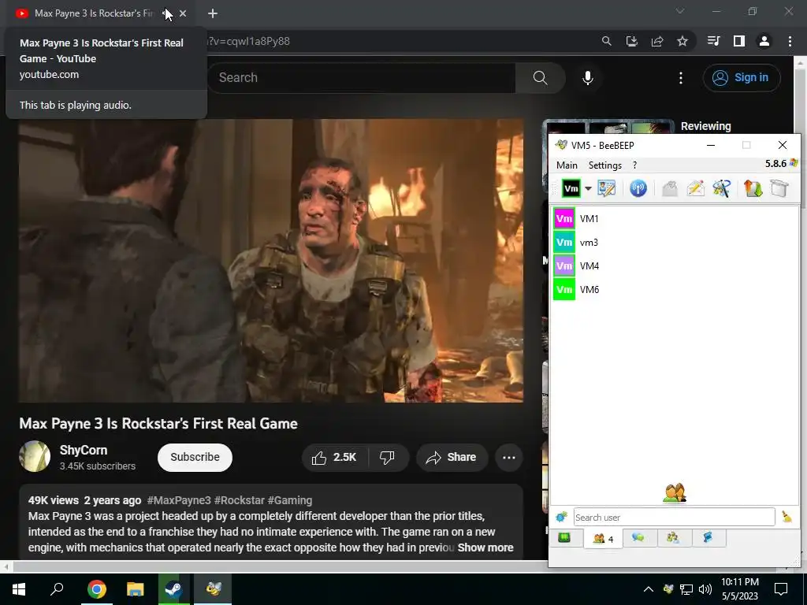
Task: Bookmark this page with the star icon
Action: [x=682, y=41]
